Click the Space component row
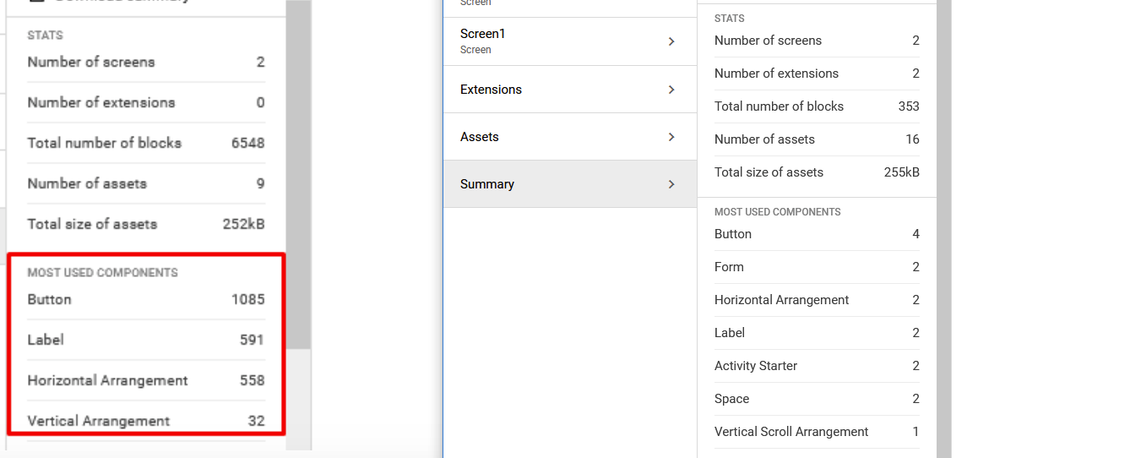The height and width of the screenshot is (458, 1130). [816, 399]
